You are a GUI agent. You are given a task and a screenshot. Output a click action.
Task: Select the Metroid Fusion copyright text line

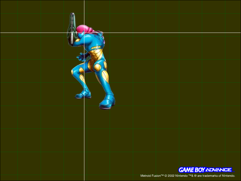(187, 176)
